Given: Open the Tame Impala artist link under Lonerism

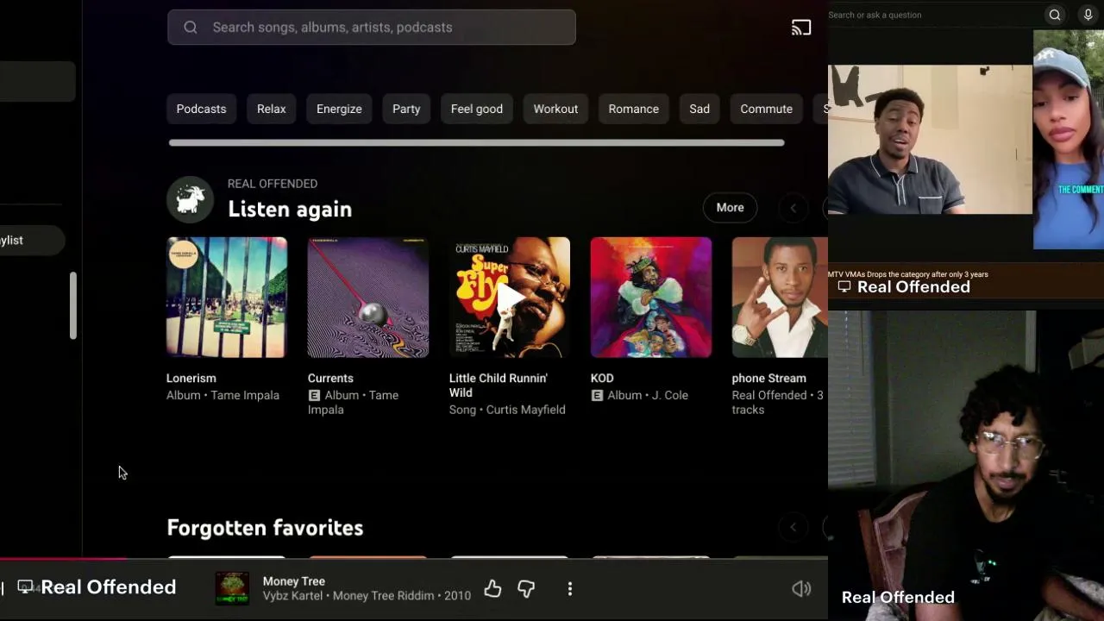Looking at the screenshot, I should [x=242, y=395].
